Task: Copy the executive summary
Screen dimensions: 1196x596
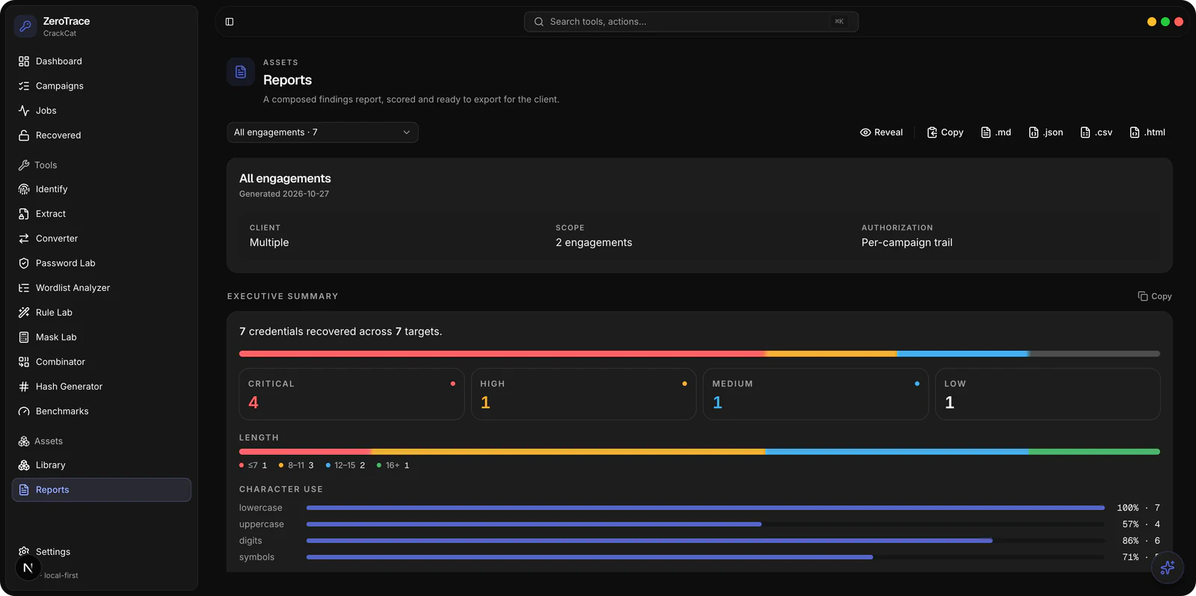Action: point(1155,296)
